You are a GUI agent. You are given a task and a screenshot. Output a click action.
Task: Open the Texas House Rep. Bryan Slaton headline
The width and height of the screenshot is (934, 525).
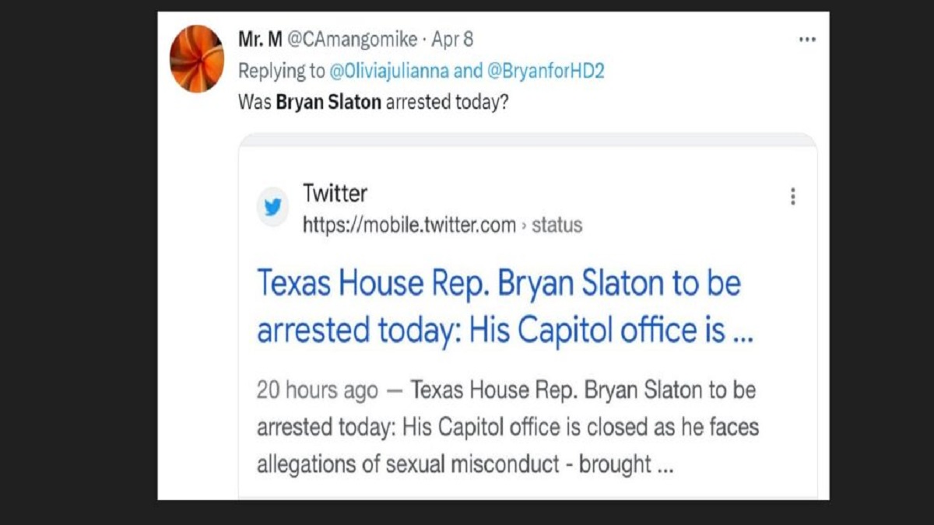point(506,306)
